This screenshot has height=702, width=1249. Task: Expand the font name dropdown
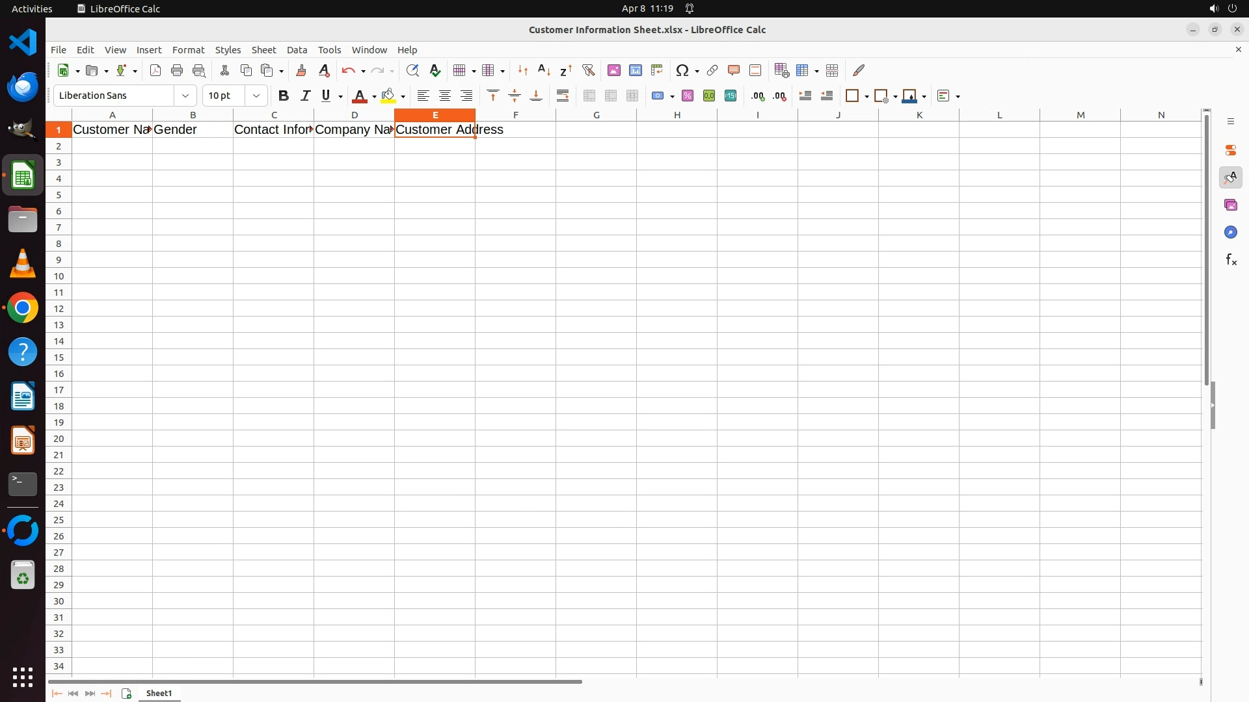pyautogui.click(x=185, y=96)
